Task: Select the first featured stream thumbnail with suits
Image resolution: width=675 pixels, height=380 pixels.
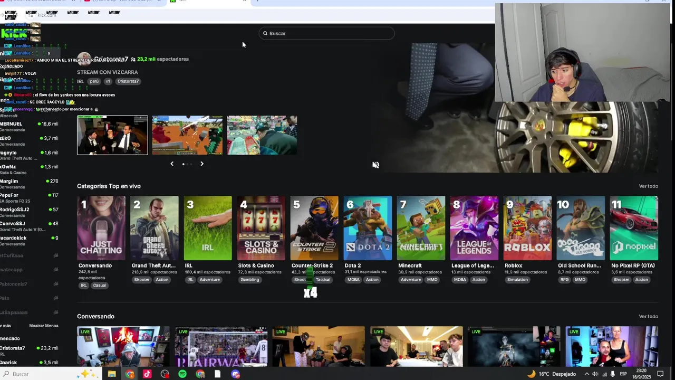Action: pyautogui.click(x=112, y=135)
